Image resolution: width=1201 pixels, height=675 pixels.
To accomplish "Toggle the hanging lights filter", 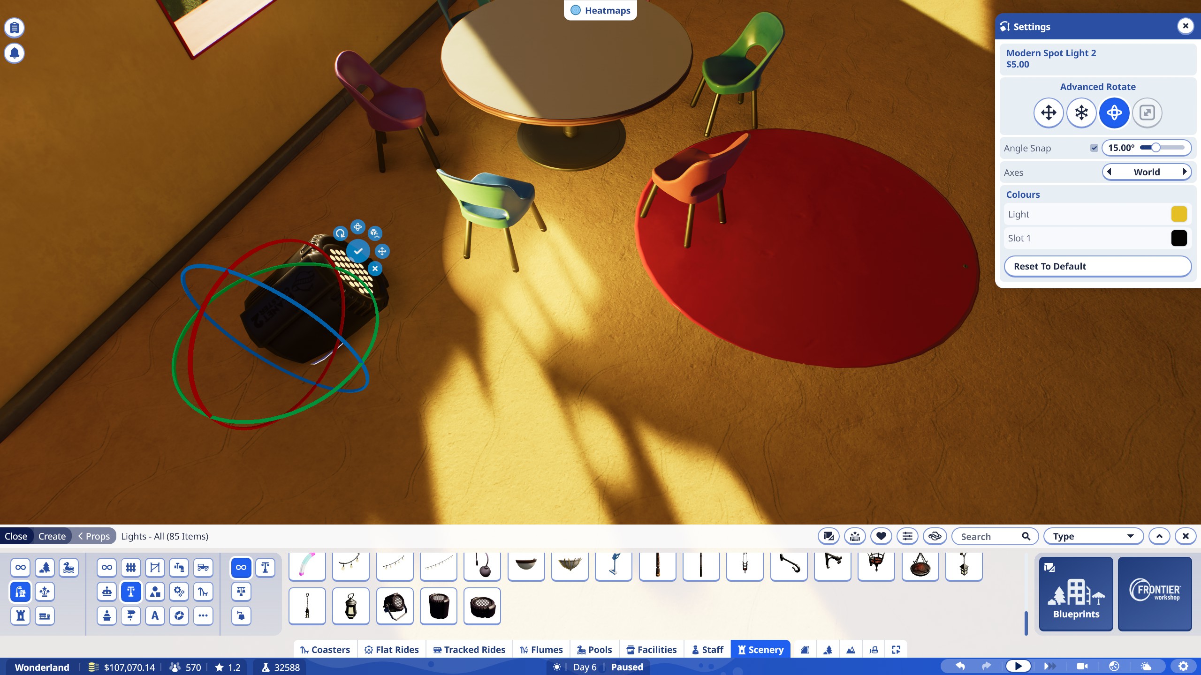I will point(241,592).
